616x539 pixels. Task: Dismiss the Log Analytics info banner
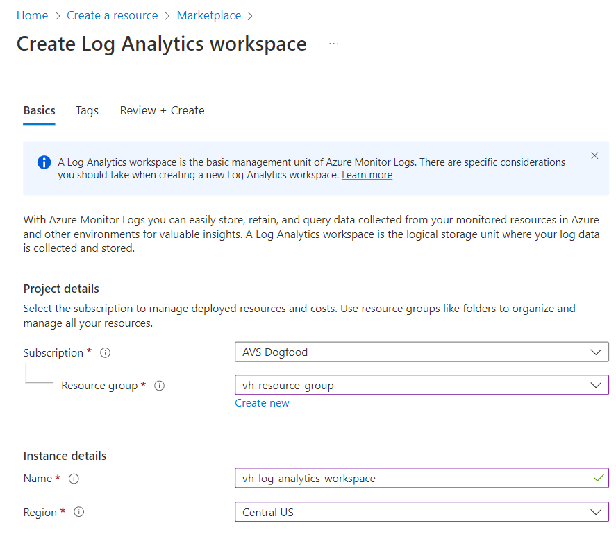tap(594, 156)
